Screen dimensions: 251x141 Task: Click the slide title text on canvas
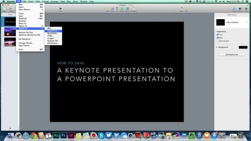[x=116, y=74]
